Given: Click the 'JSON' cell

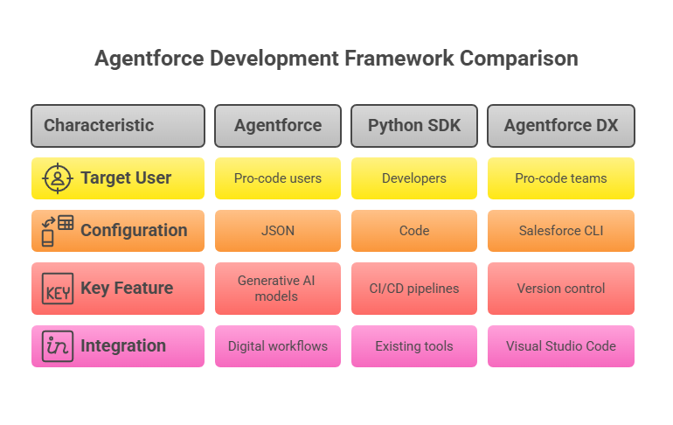Looking at the screenshot, I should tap(278, 231).
